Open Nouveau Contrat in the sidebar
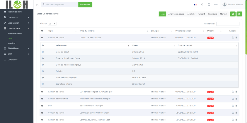247x123 pixels. (15, 34)
